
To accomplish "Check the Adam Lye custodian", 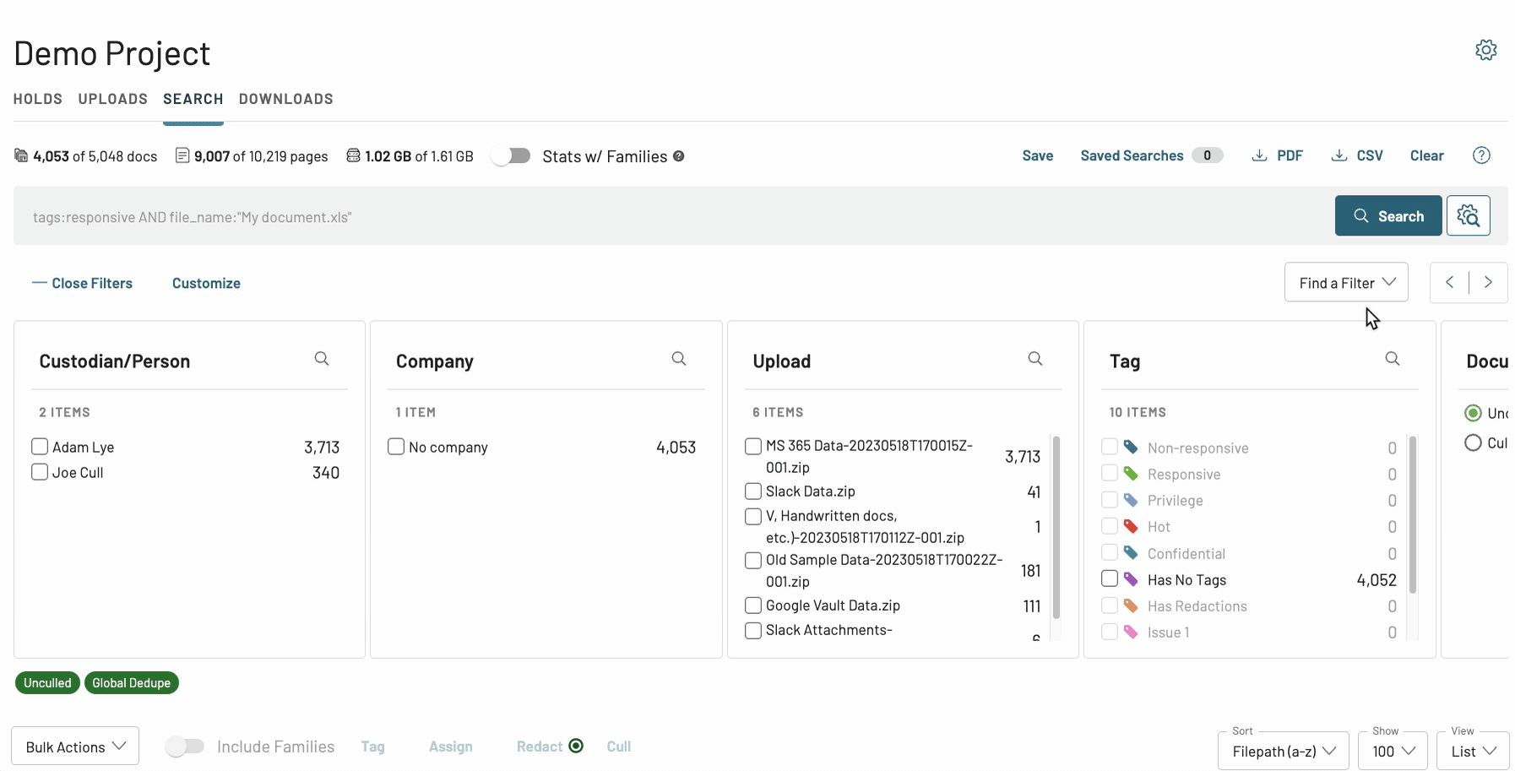I will (40, 447).
